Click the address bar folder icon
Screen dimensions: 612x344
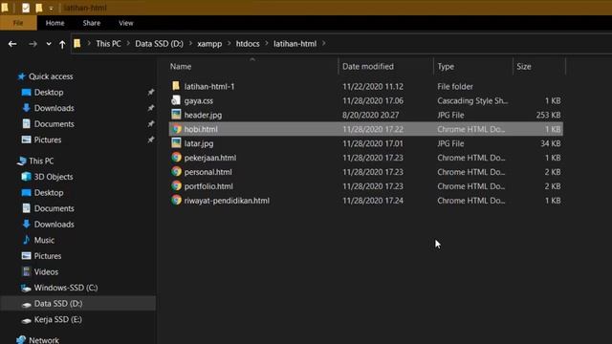[x=77, y=43]
